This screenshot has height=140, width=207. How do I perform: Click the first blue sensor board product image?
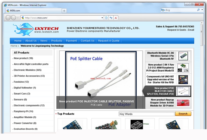[72, 125]
